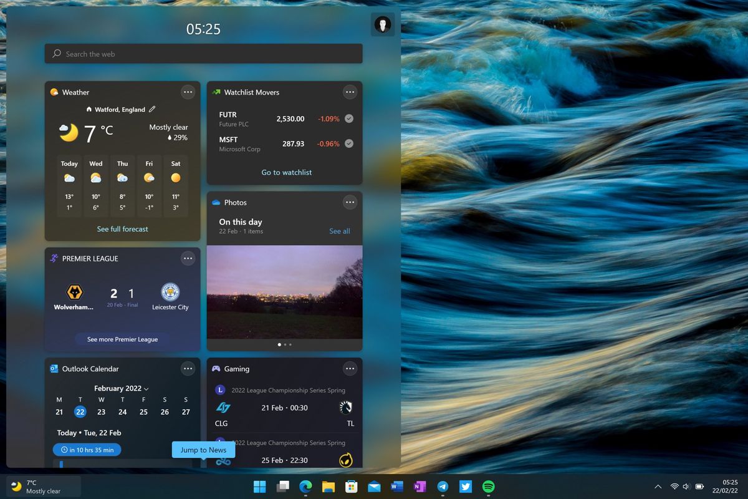The height and width of the screenshot is (499, 748).
Task: Open Spotify from the taskbar
Action: tap(488, 486)
